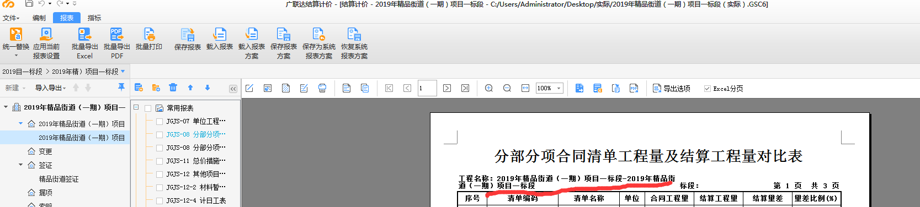
Task: Click 批量导出 PDF icon
Action: (116, 35)
